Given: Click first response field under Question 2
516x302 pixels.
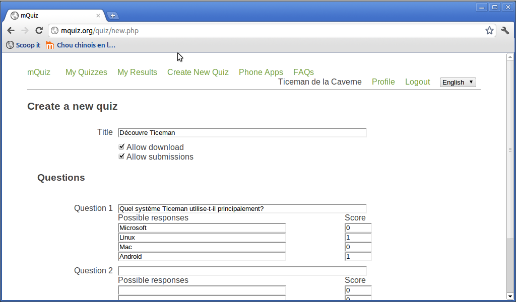Looking at the screenshot, I should (202, 290).
